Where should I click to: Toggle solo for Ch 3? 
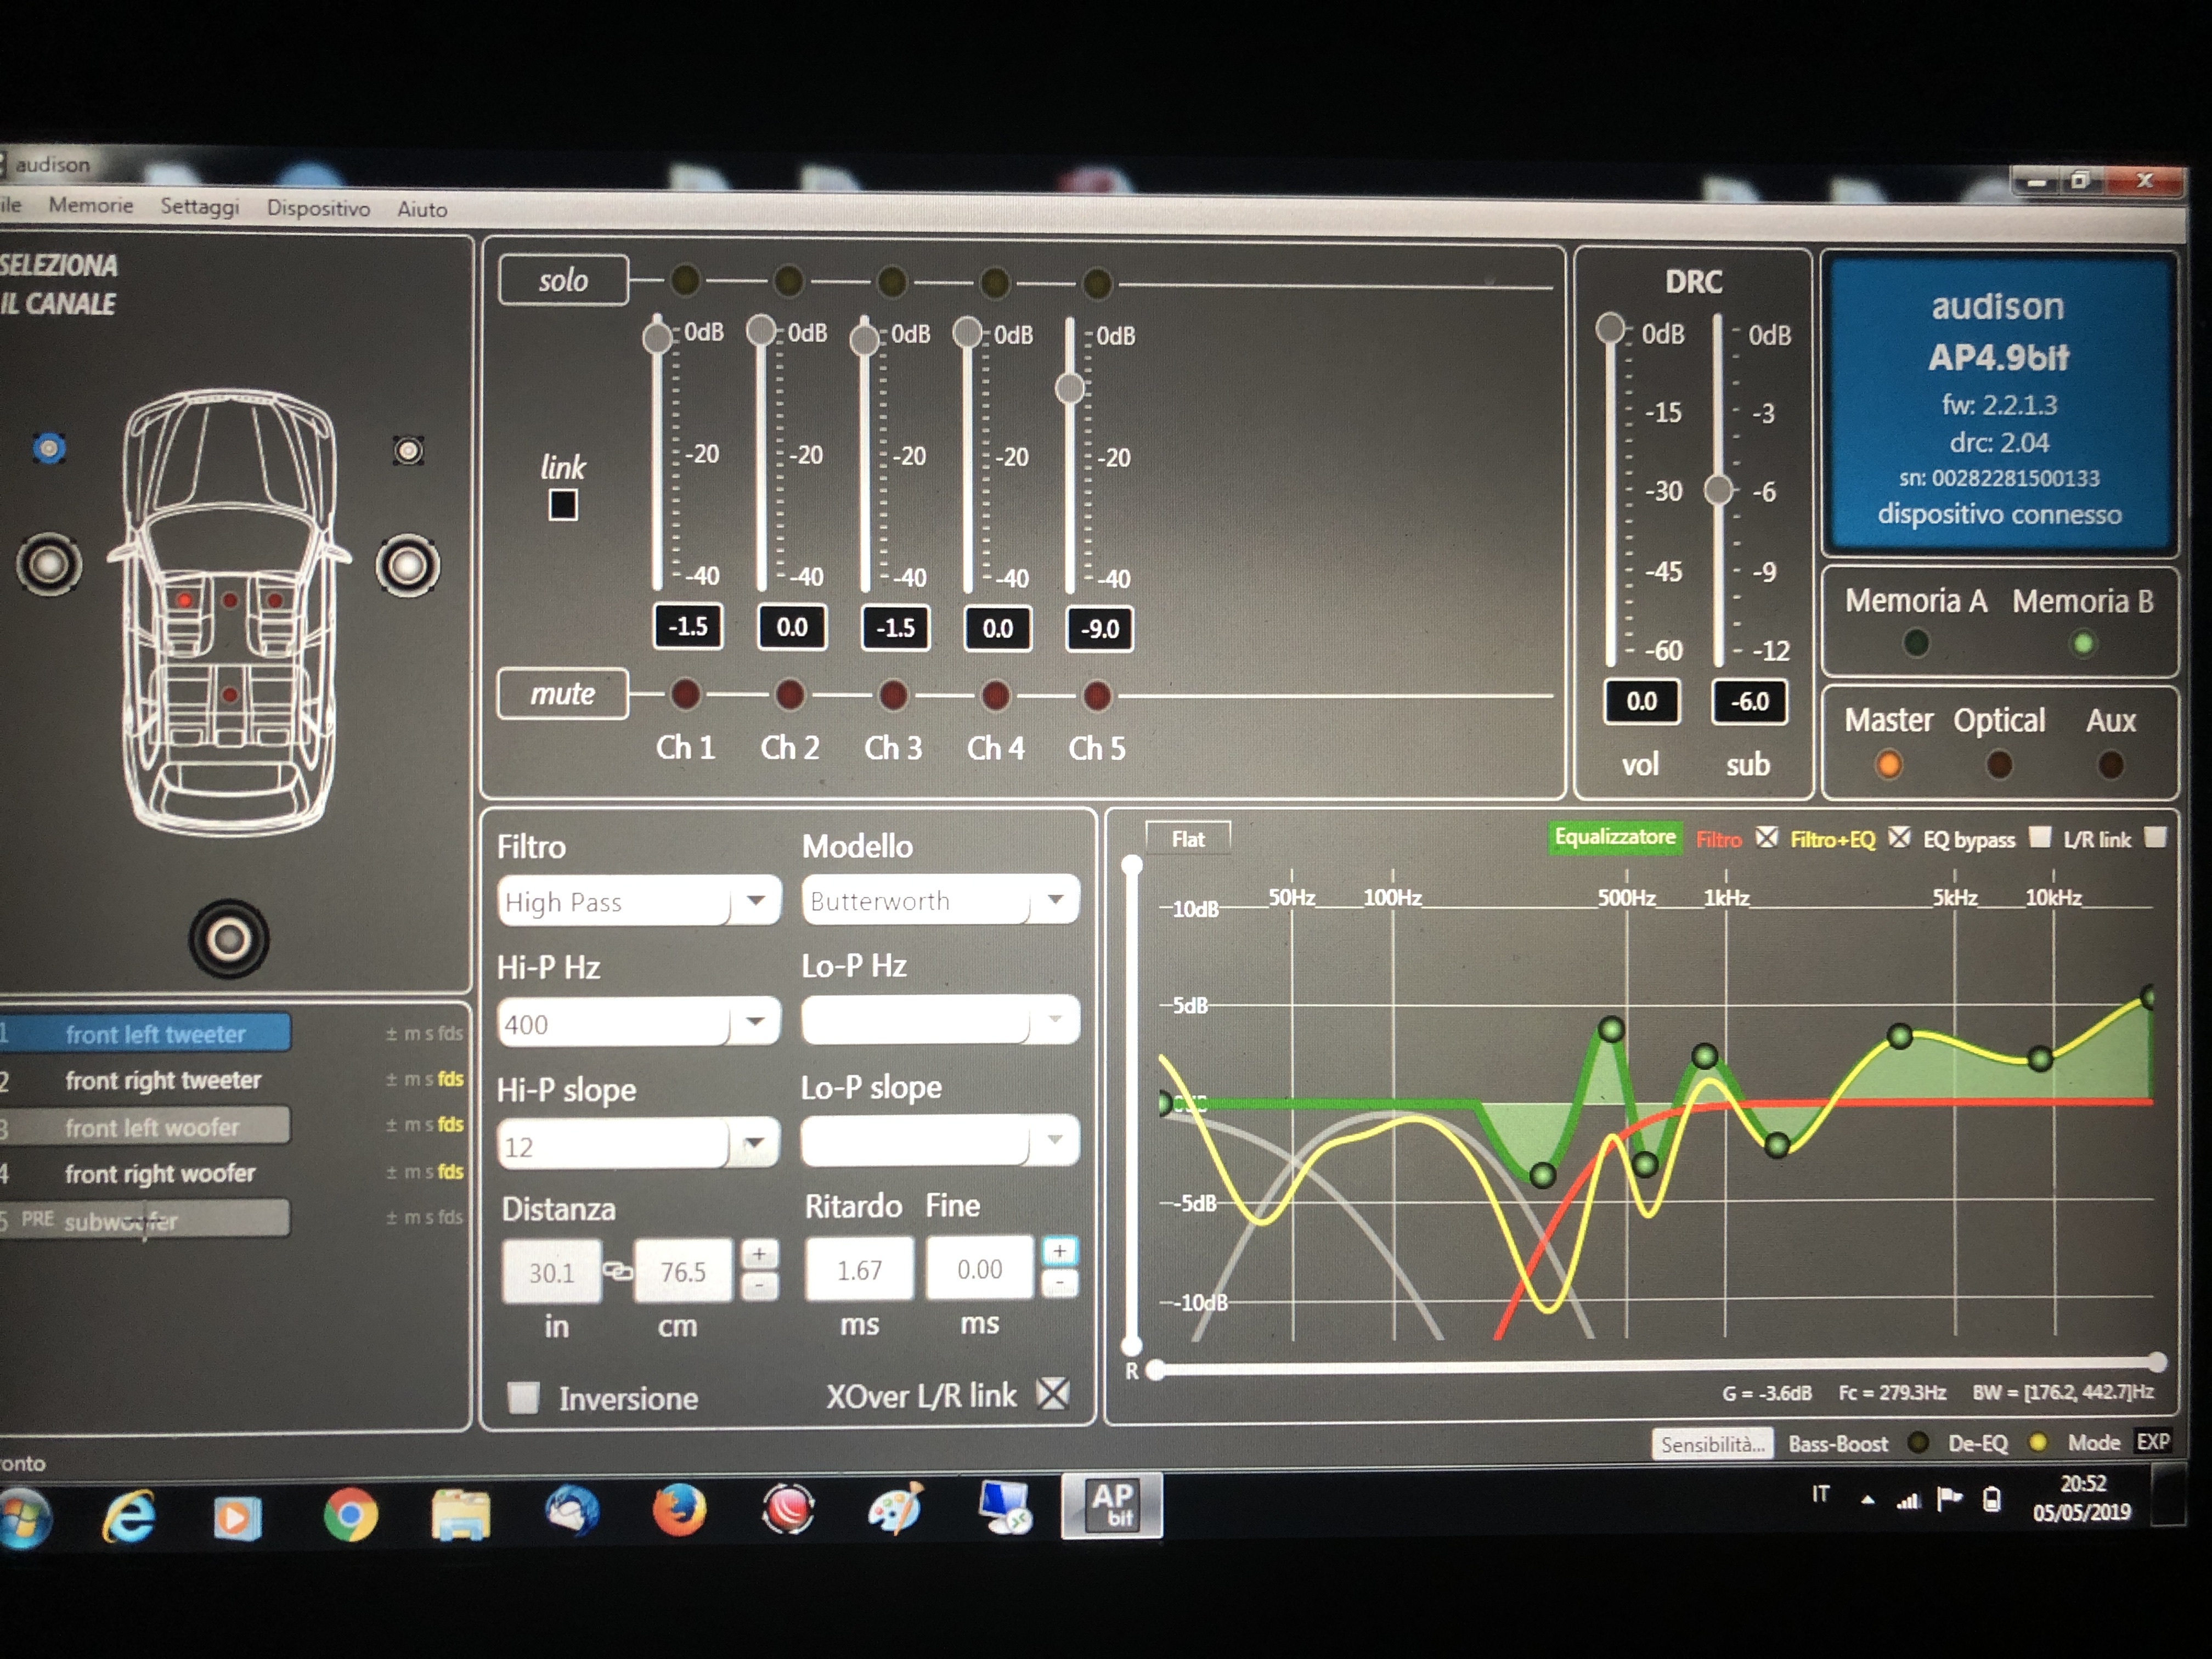tap(892, 282)
